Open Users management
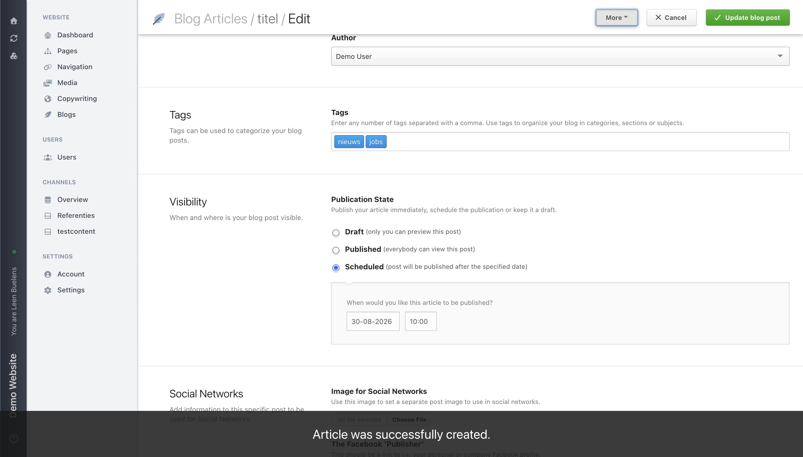803x457 pixels. click(67, 157)
